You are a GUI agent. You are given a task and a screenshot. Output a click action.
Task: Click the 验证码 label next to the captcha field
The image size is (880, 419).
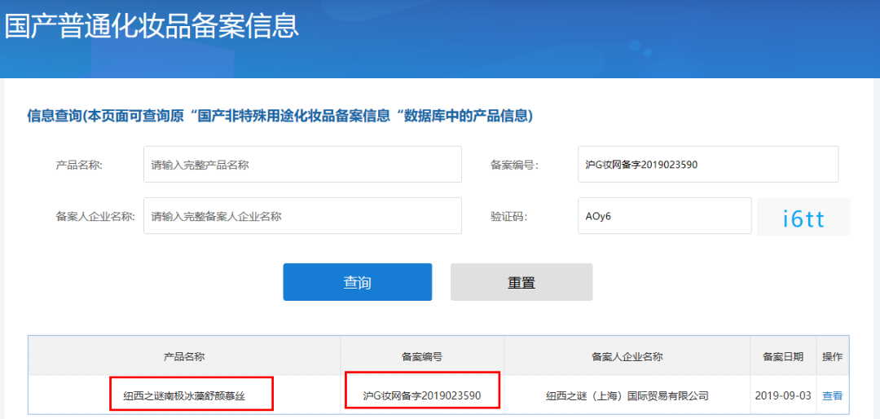[508, 216]
